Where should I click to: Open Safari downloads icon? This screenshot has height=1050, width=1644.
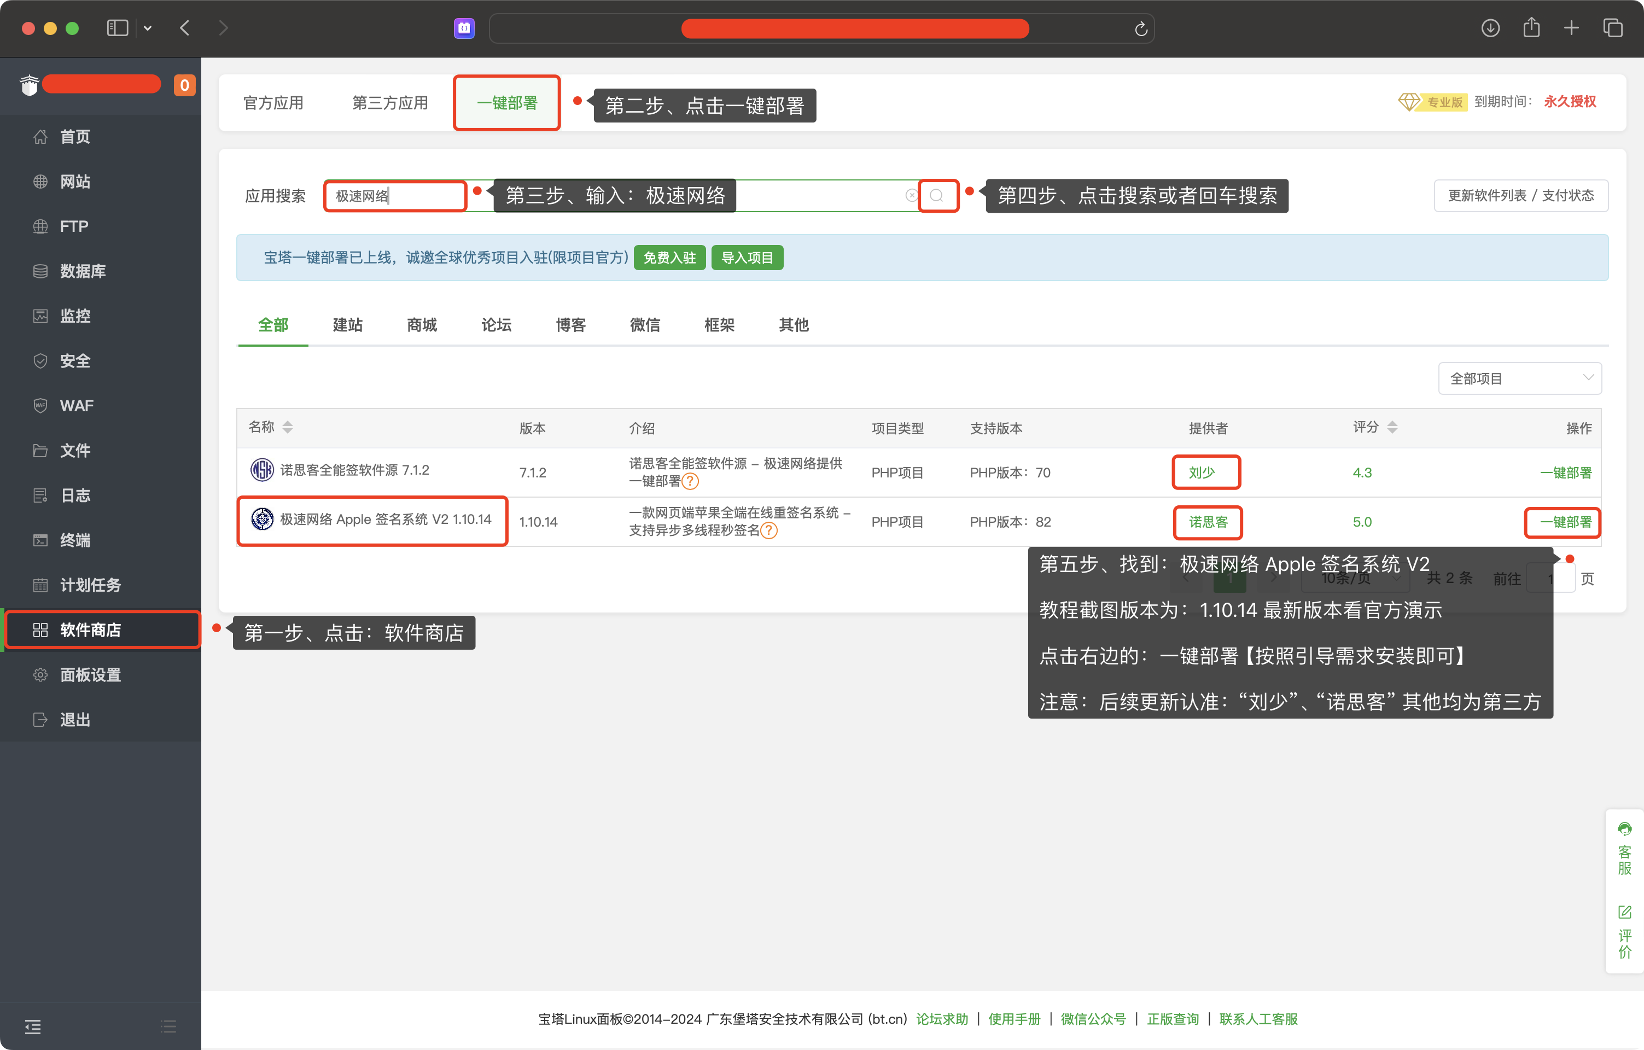click(x=1490, y=28)
